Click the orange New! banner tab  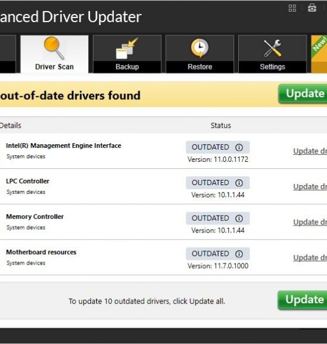click(x=319, y=54)
